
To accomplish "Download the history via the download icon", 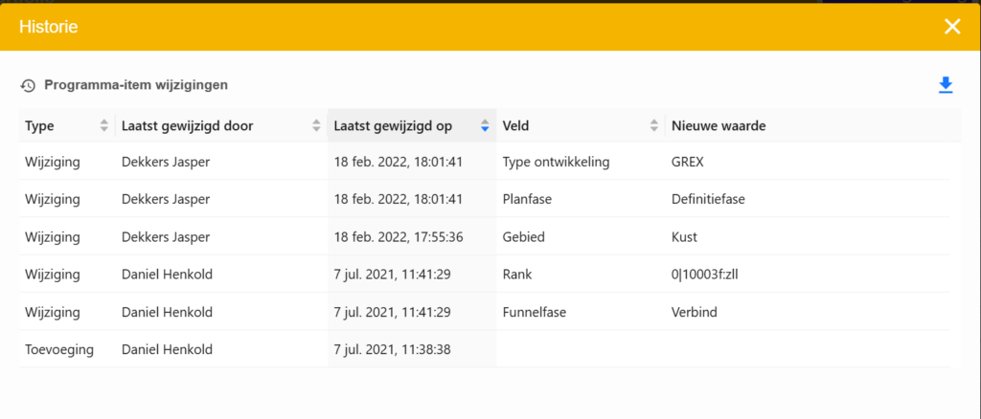I will (x=946, y=85).
